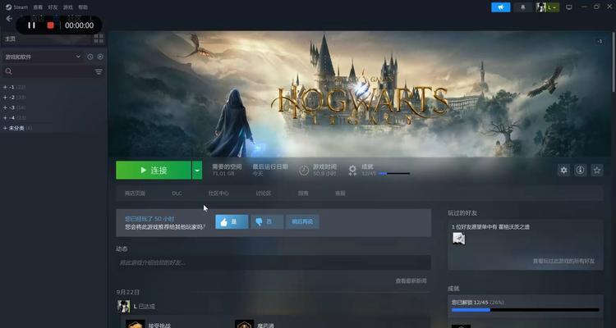Open the 讨论区 tab

[x=263, y=194]
